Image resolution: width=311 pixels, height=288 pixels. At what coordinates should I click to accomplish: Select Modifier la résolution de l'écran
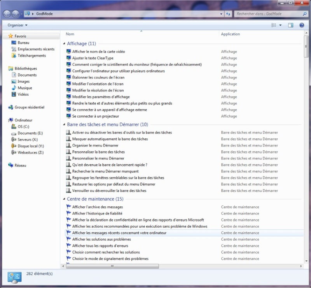tap(98, 90)
